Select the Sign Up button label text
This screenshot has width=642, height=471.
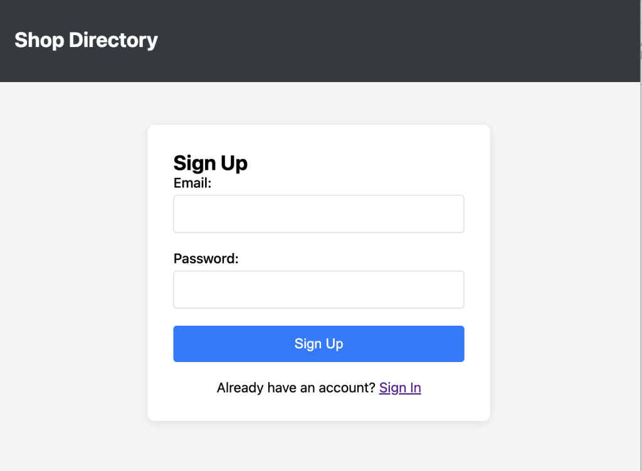[x=318, y=343]
